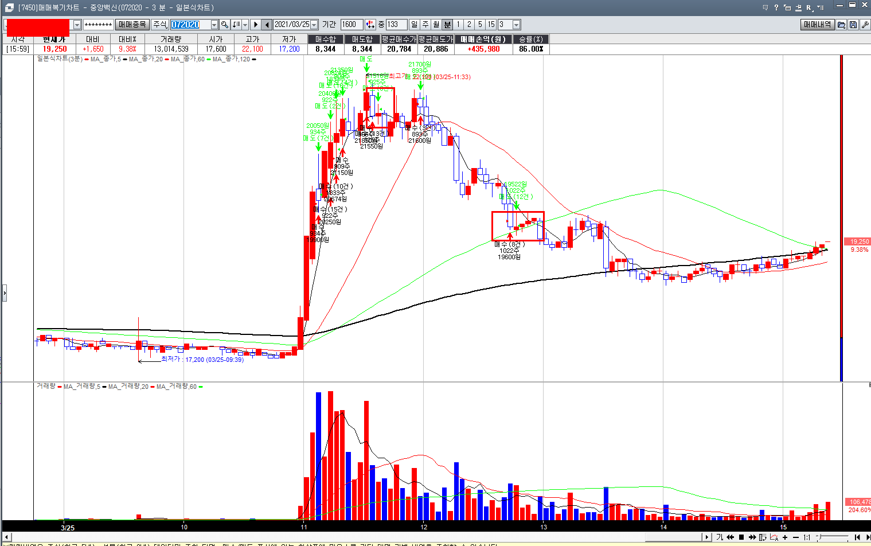Click the 승률 value 86.00%
The width and height of the screenshot is (871, 546).
click(531, 49)
